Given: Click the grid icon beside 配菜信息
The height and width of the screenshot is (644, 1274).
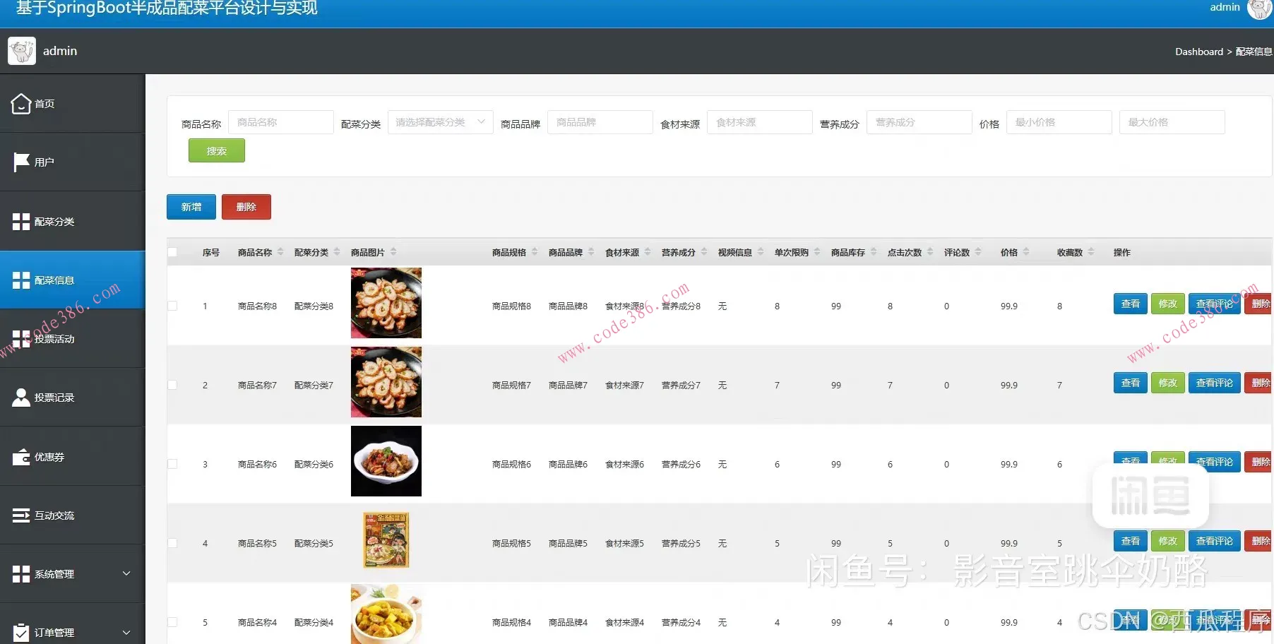Looking at the screenshot, I should (x=21, y=280).
